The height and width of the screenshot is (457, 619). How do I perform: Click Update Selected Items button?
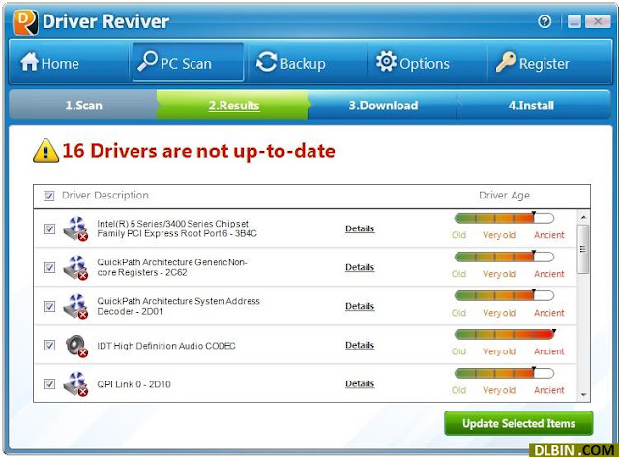click(518, 423)
